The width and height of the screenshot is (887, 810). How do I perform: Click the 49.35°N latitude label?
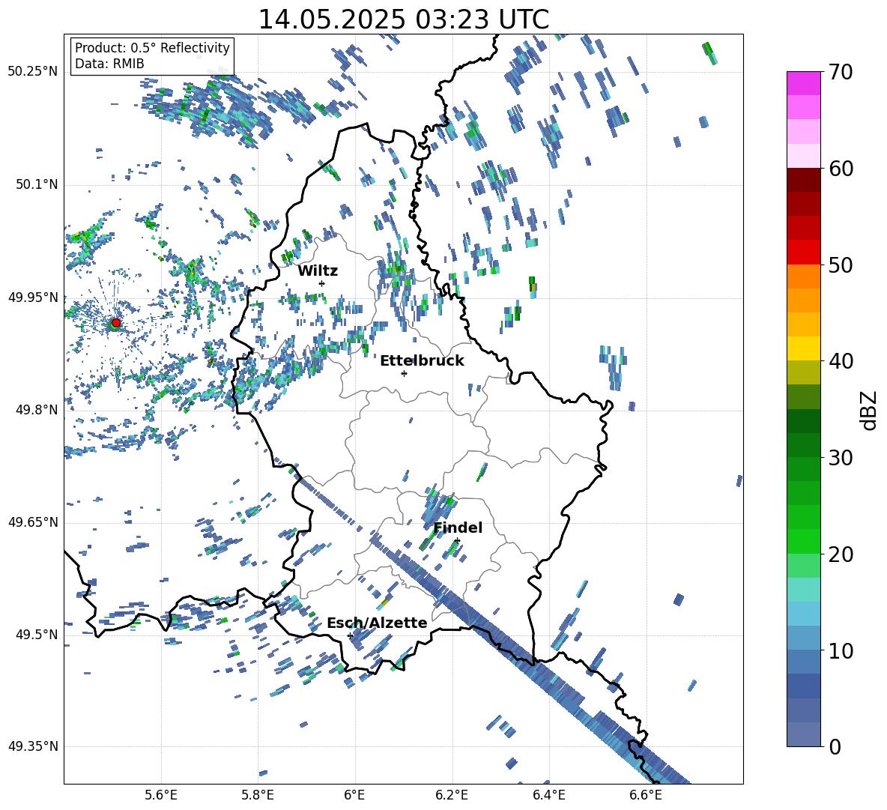tap(33, 746)
